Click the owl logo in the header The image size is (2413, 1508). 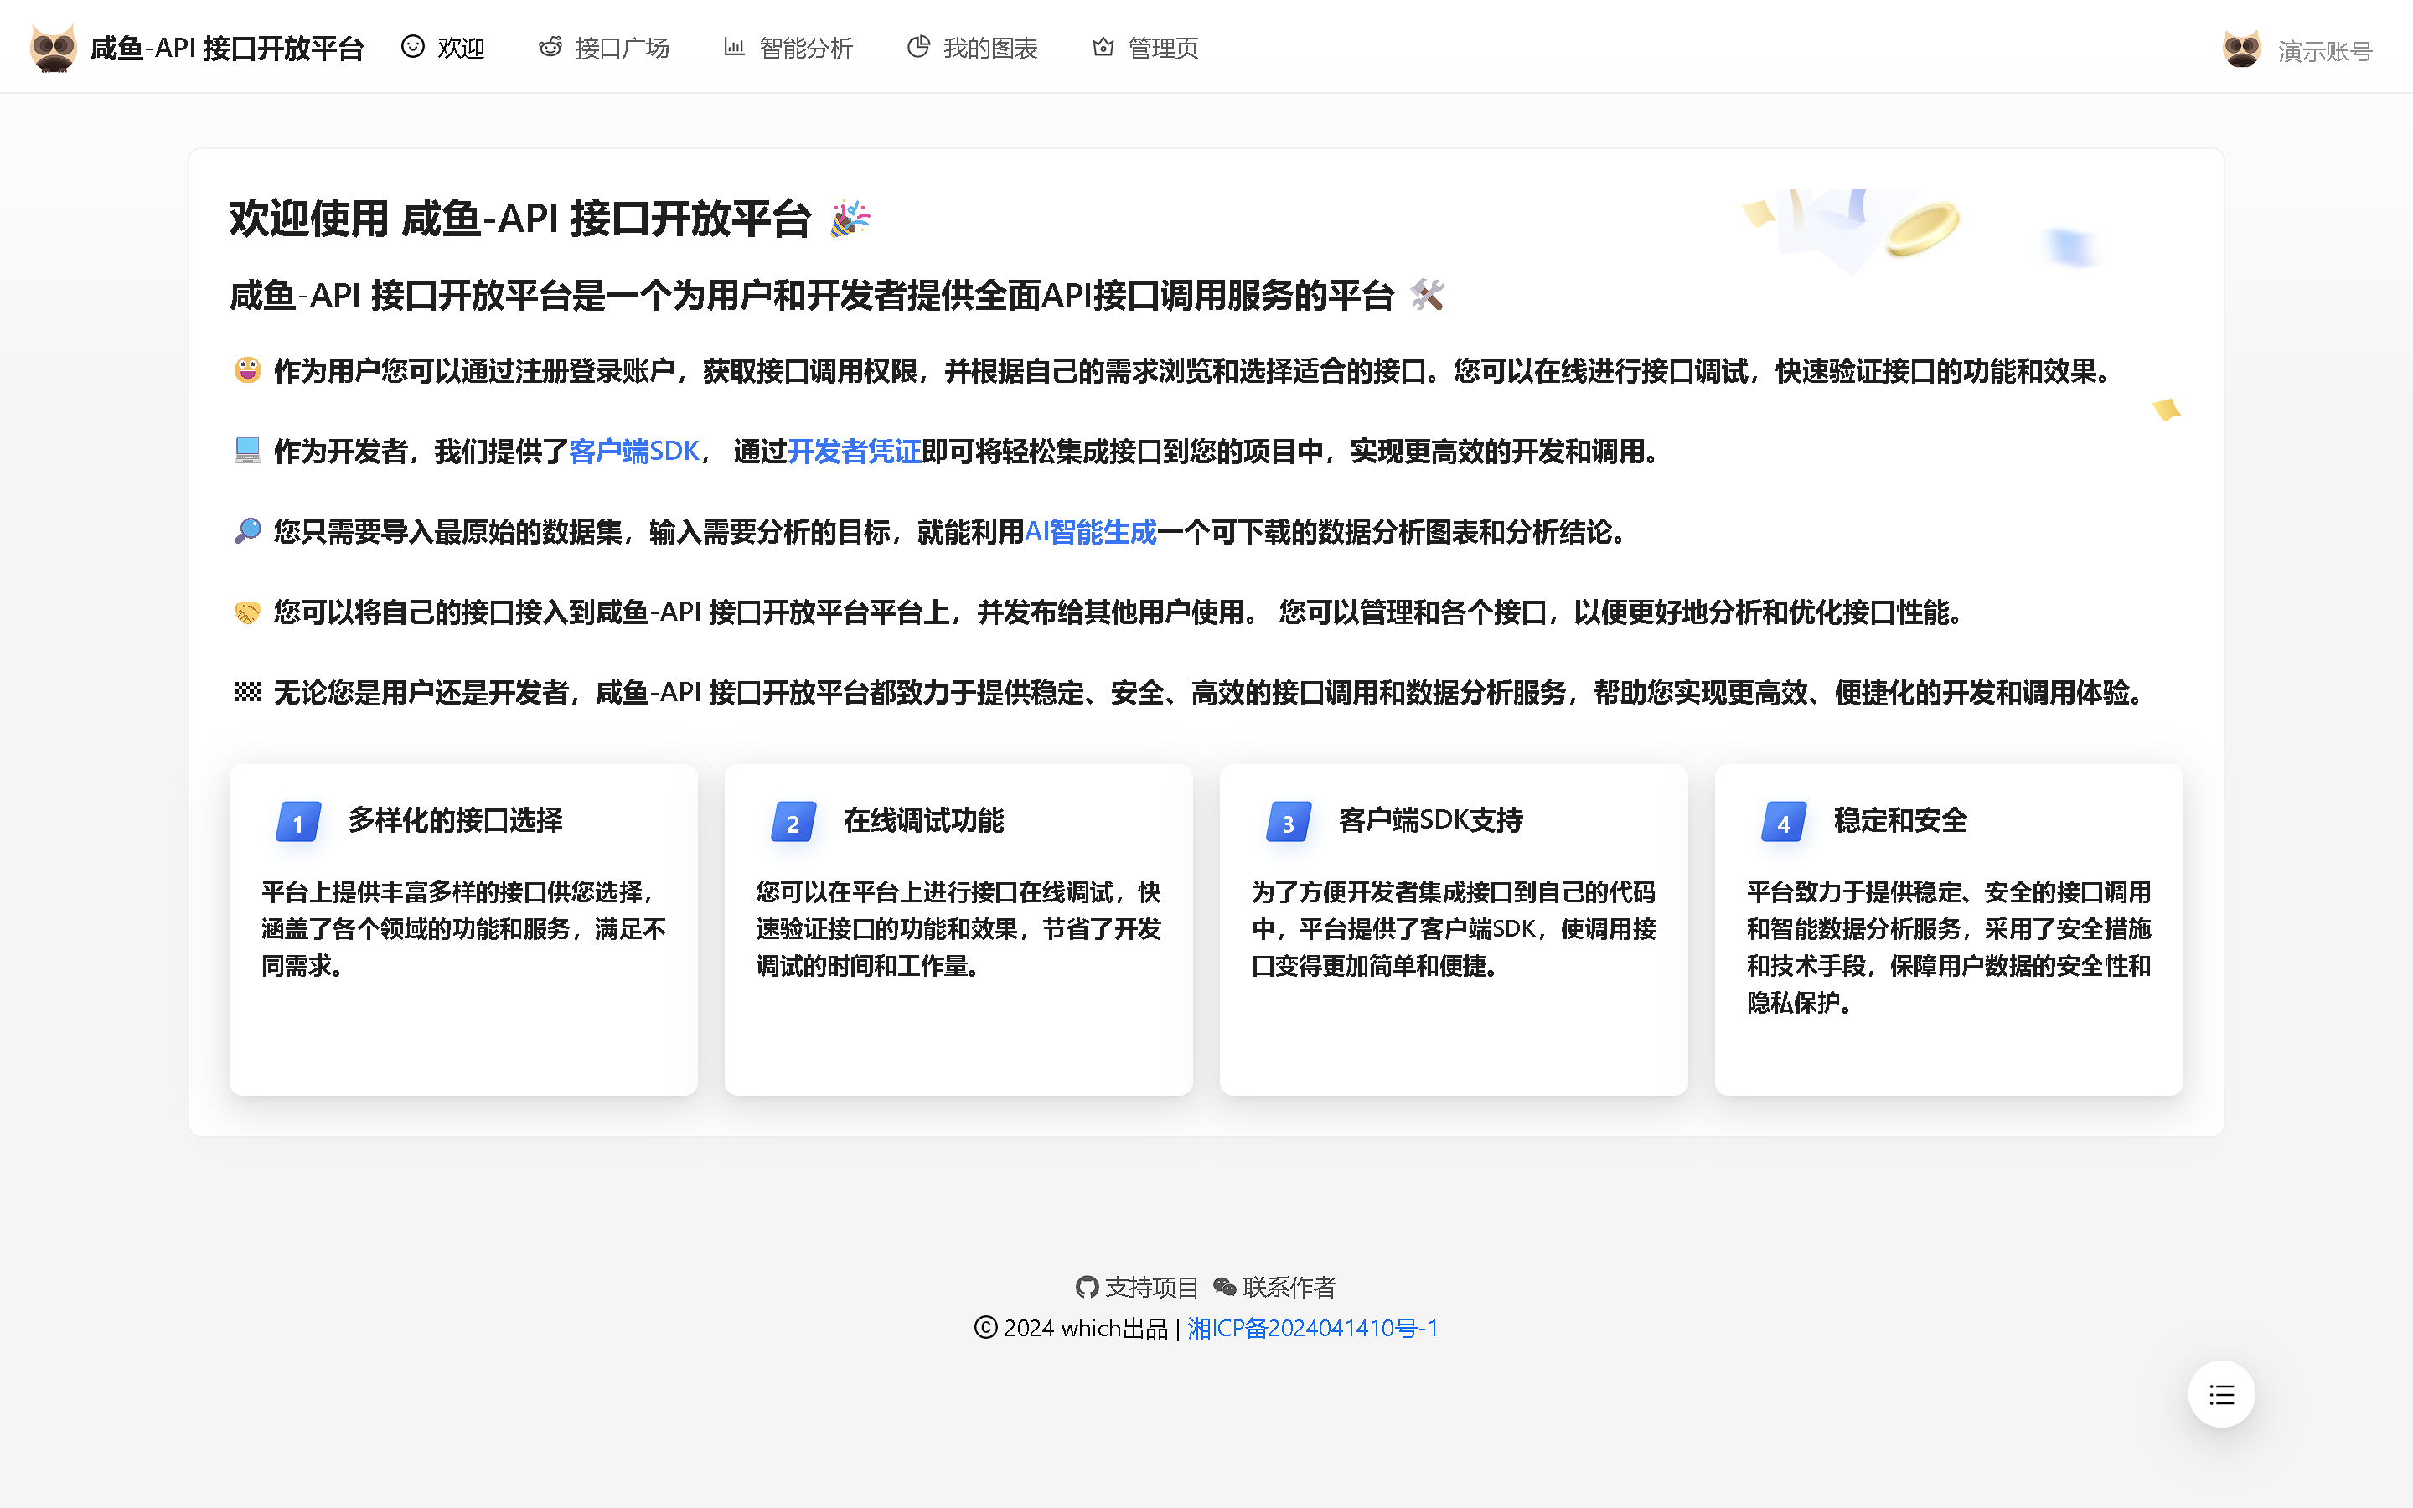click(x=53, y=47)
